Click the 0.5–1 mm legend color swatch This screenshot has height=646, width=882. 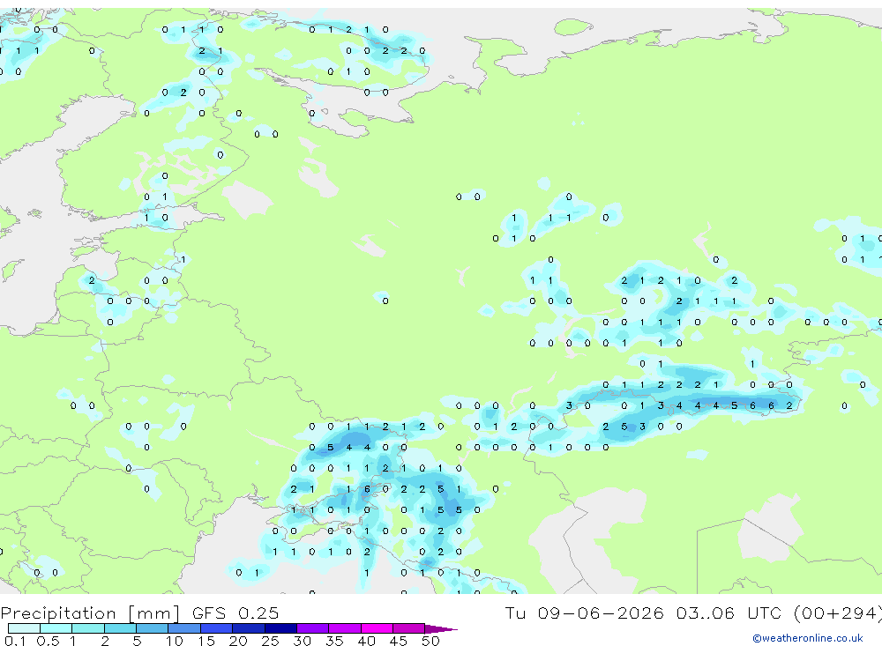click(x=56, y=628)
